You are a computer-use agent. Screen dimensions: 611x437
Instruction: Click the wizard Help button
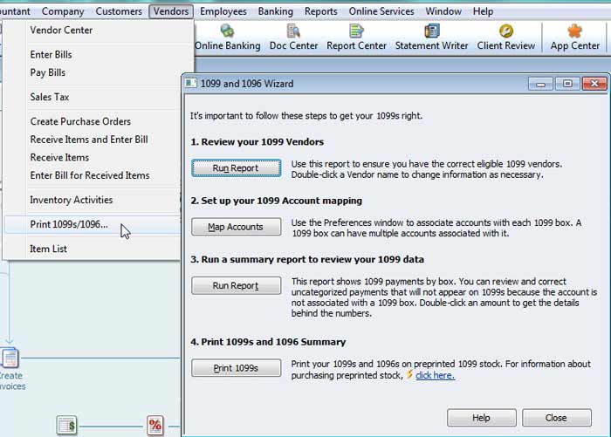pyautogui.click(x=482, y=418)
